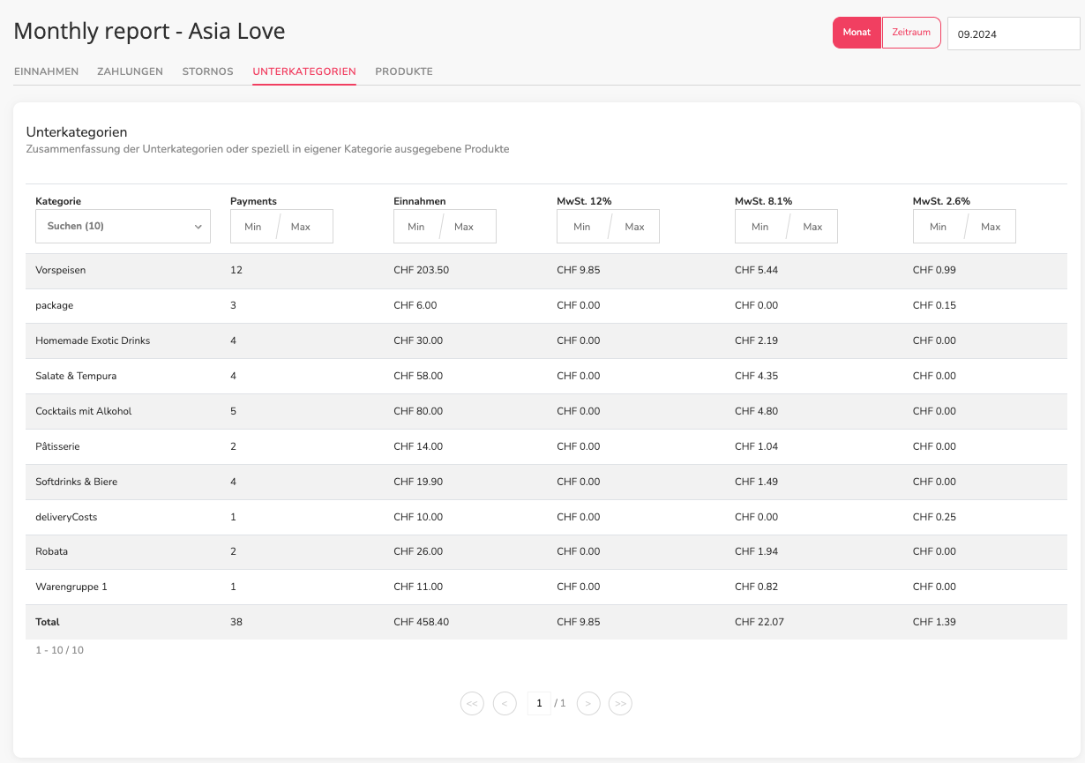Switch to Monat view toggle

coord(857,33)
